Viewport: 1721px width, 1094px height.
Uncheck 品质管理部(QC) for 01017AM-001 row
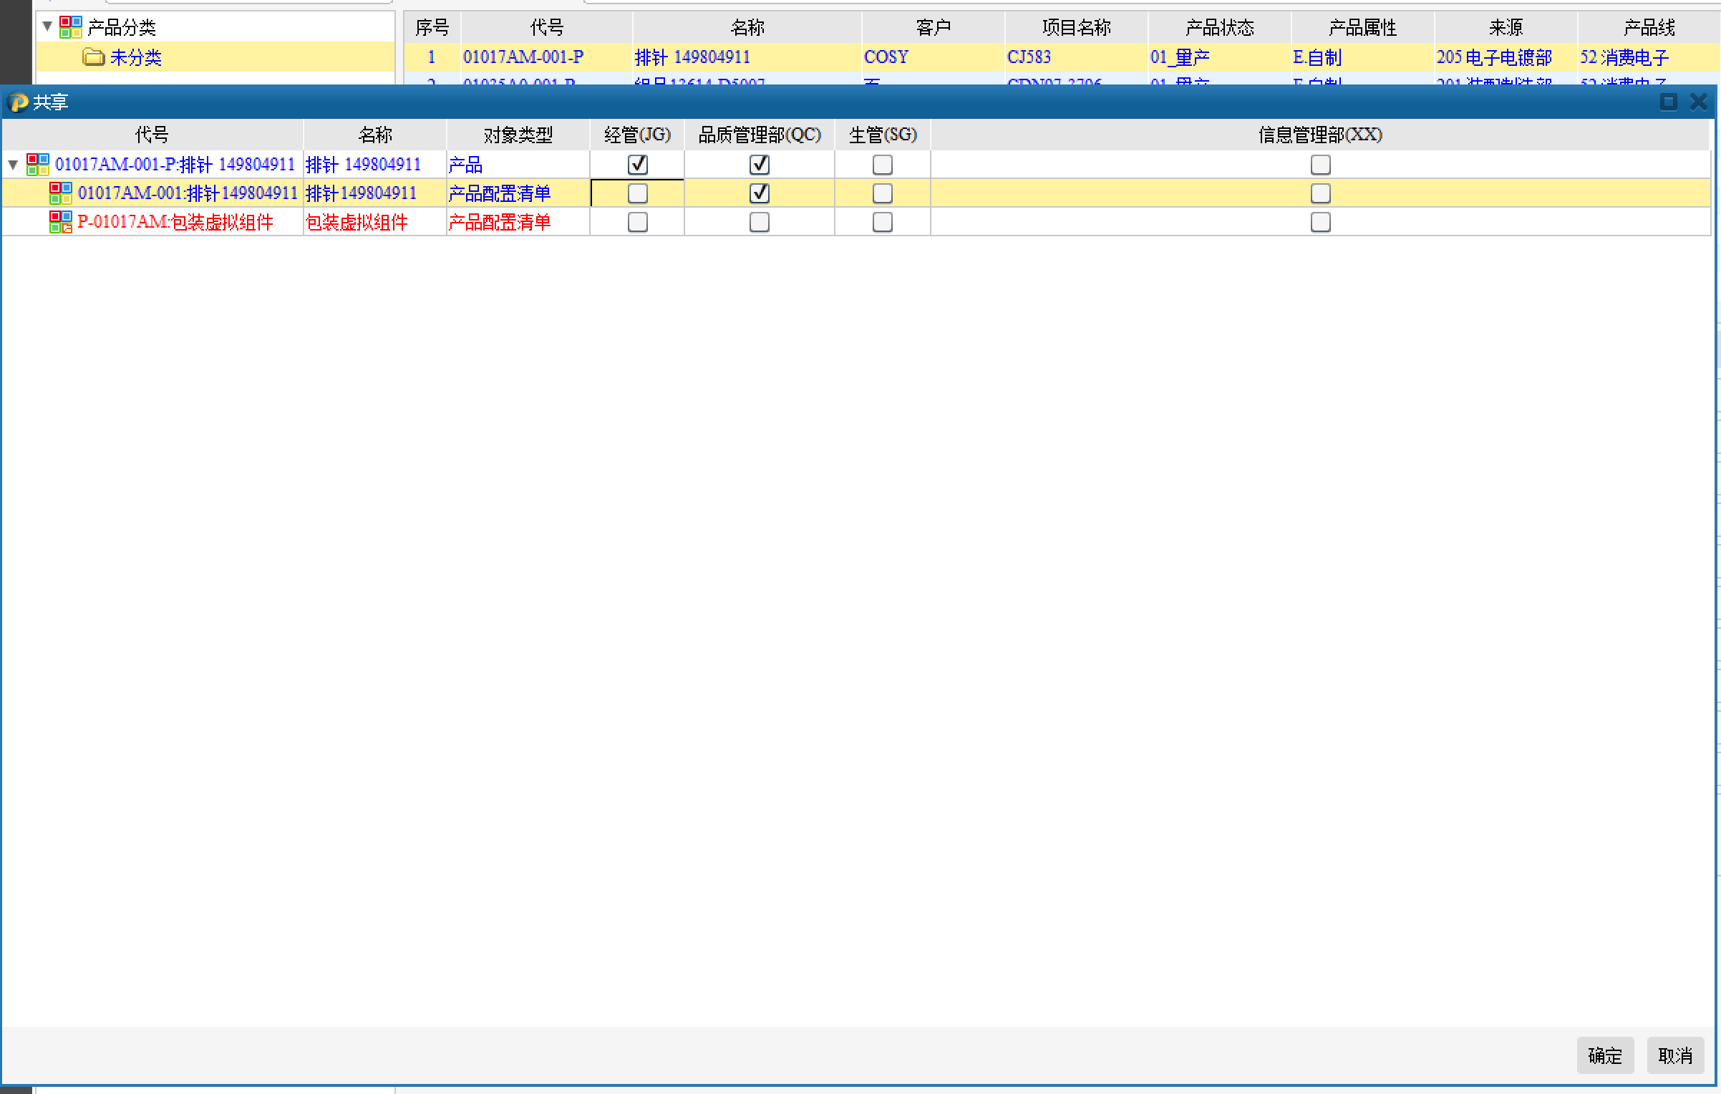click(759, 193)
